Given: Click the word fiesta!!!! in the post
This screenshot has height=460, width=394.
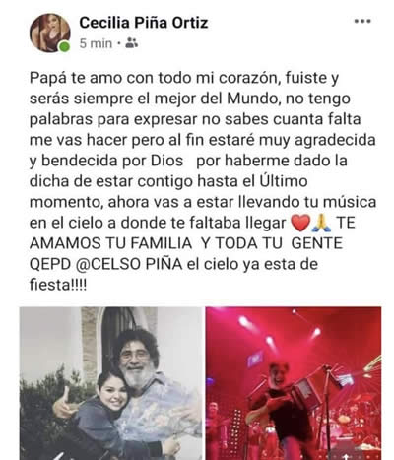Looking at the screenshot, I should 58,285.
